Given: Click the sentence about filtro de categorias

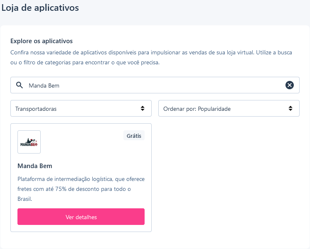Looking at the screenshot, I should 85,63.
